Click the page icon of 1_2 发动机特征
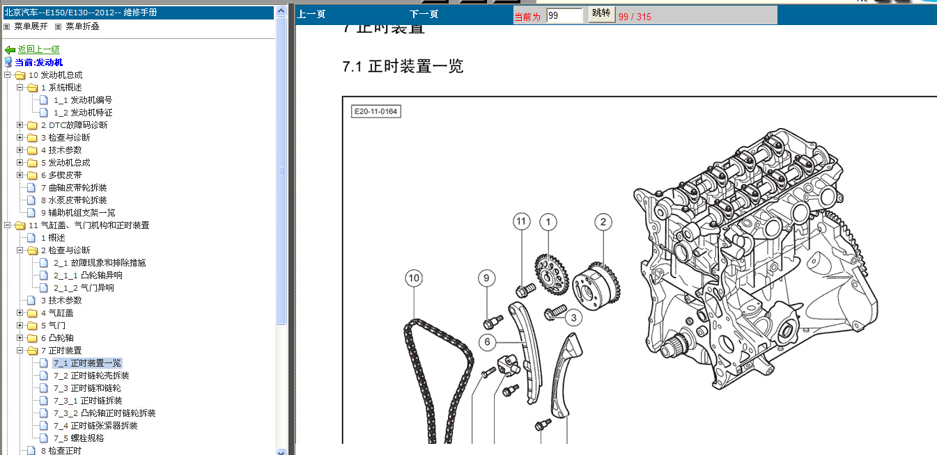The width and height of the screenshot is (937, 455). [x=44, y=113]
